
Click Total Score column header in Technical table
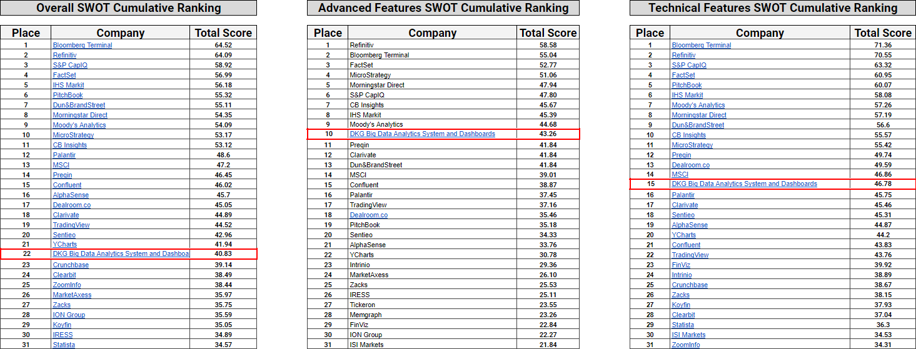click(x=882, y=33)
